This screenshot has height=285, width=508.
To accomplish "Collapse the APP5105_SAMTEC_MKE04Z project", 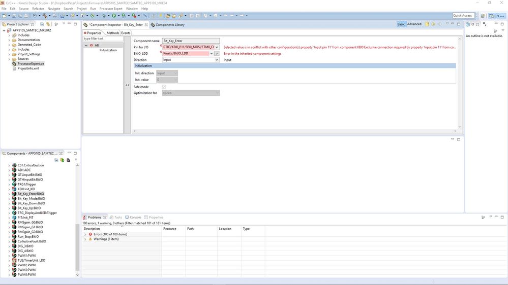I will 4,30.
